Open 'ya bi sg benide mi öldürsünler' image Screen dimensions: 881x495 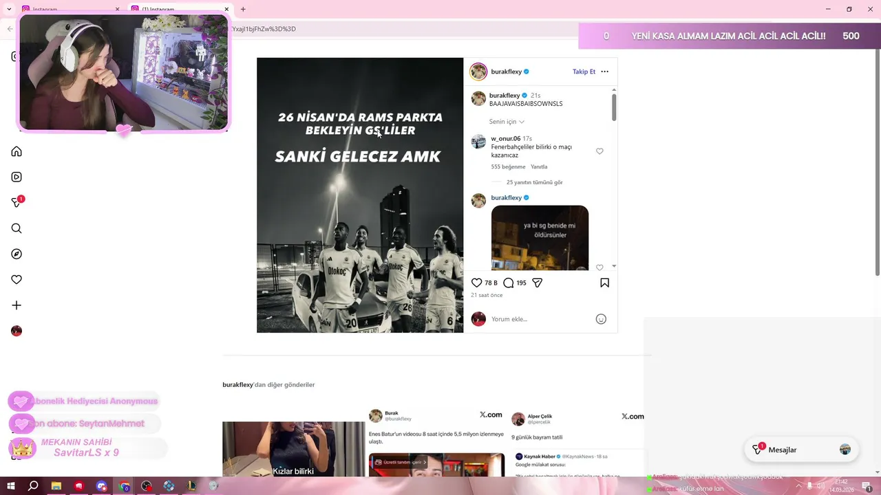(540, 238)
